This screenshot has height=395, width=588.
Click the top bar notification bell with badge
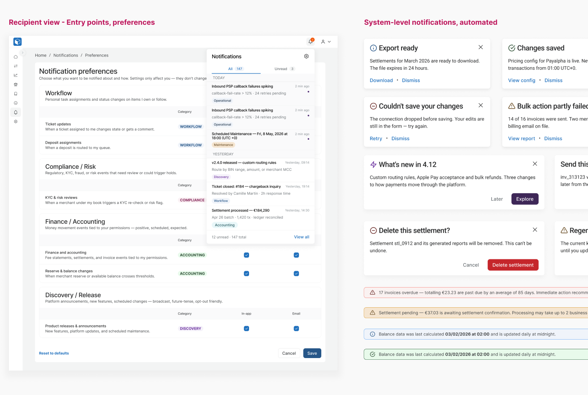pos(311,42)
